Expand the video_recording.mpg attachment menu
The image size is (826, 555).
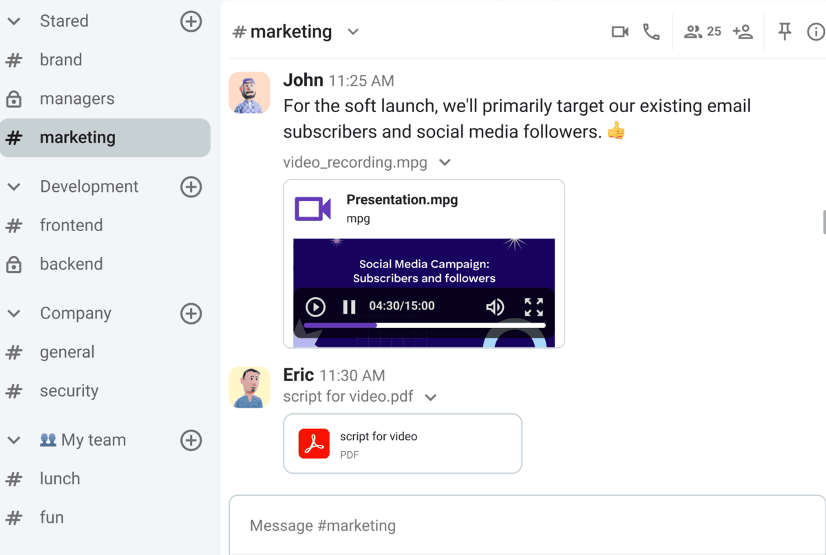[x=445, y=162]
